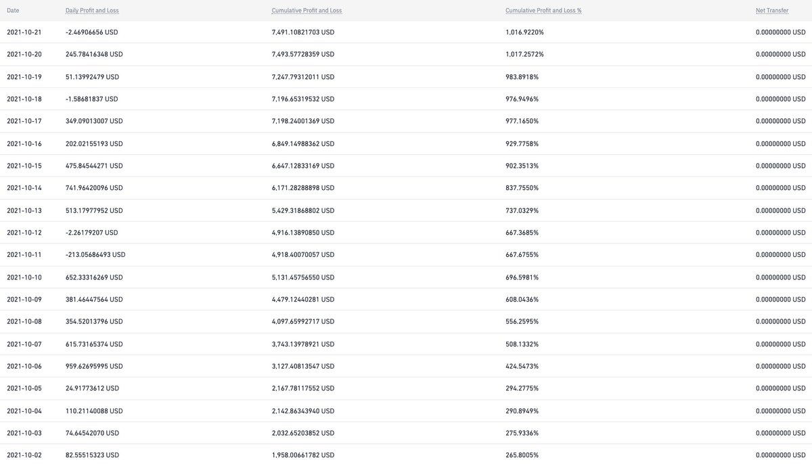
Task: Select date cell 2021-10-17
Action: pyautogui.click(x=24, y=121)
